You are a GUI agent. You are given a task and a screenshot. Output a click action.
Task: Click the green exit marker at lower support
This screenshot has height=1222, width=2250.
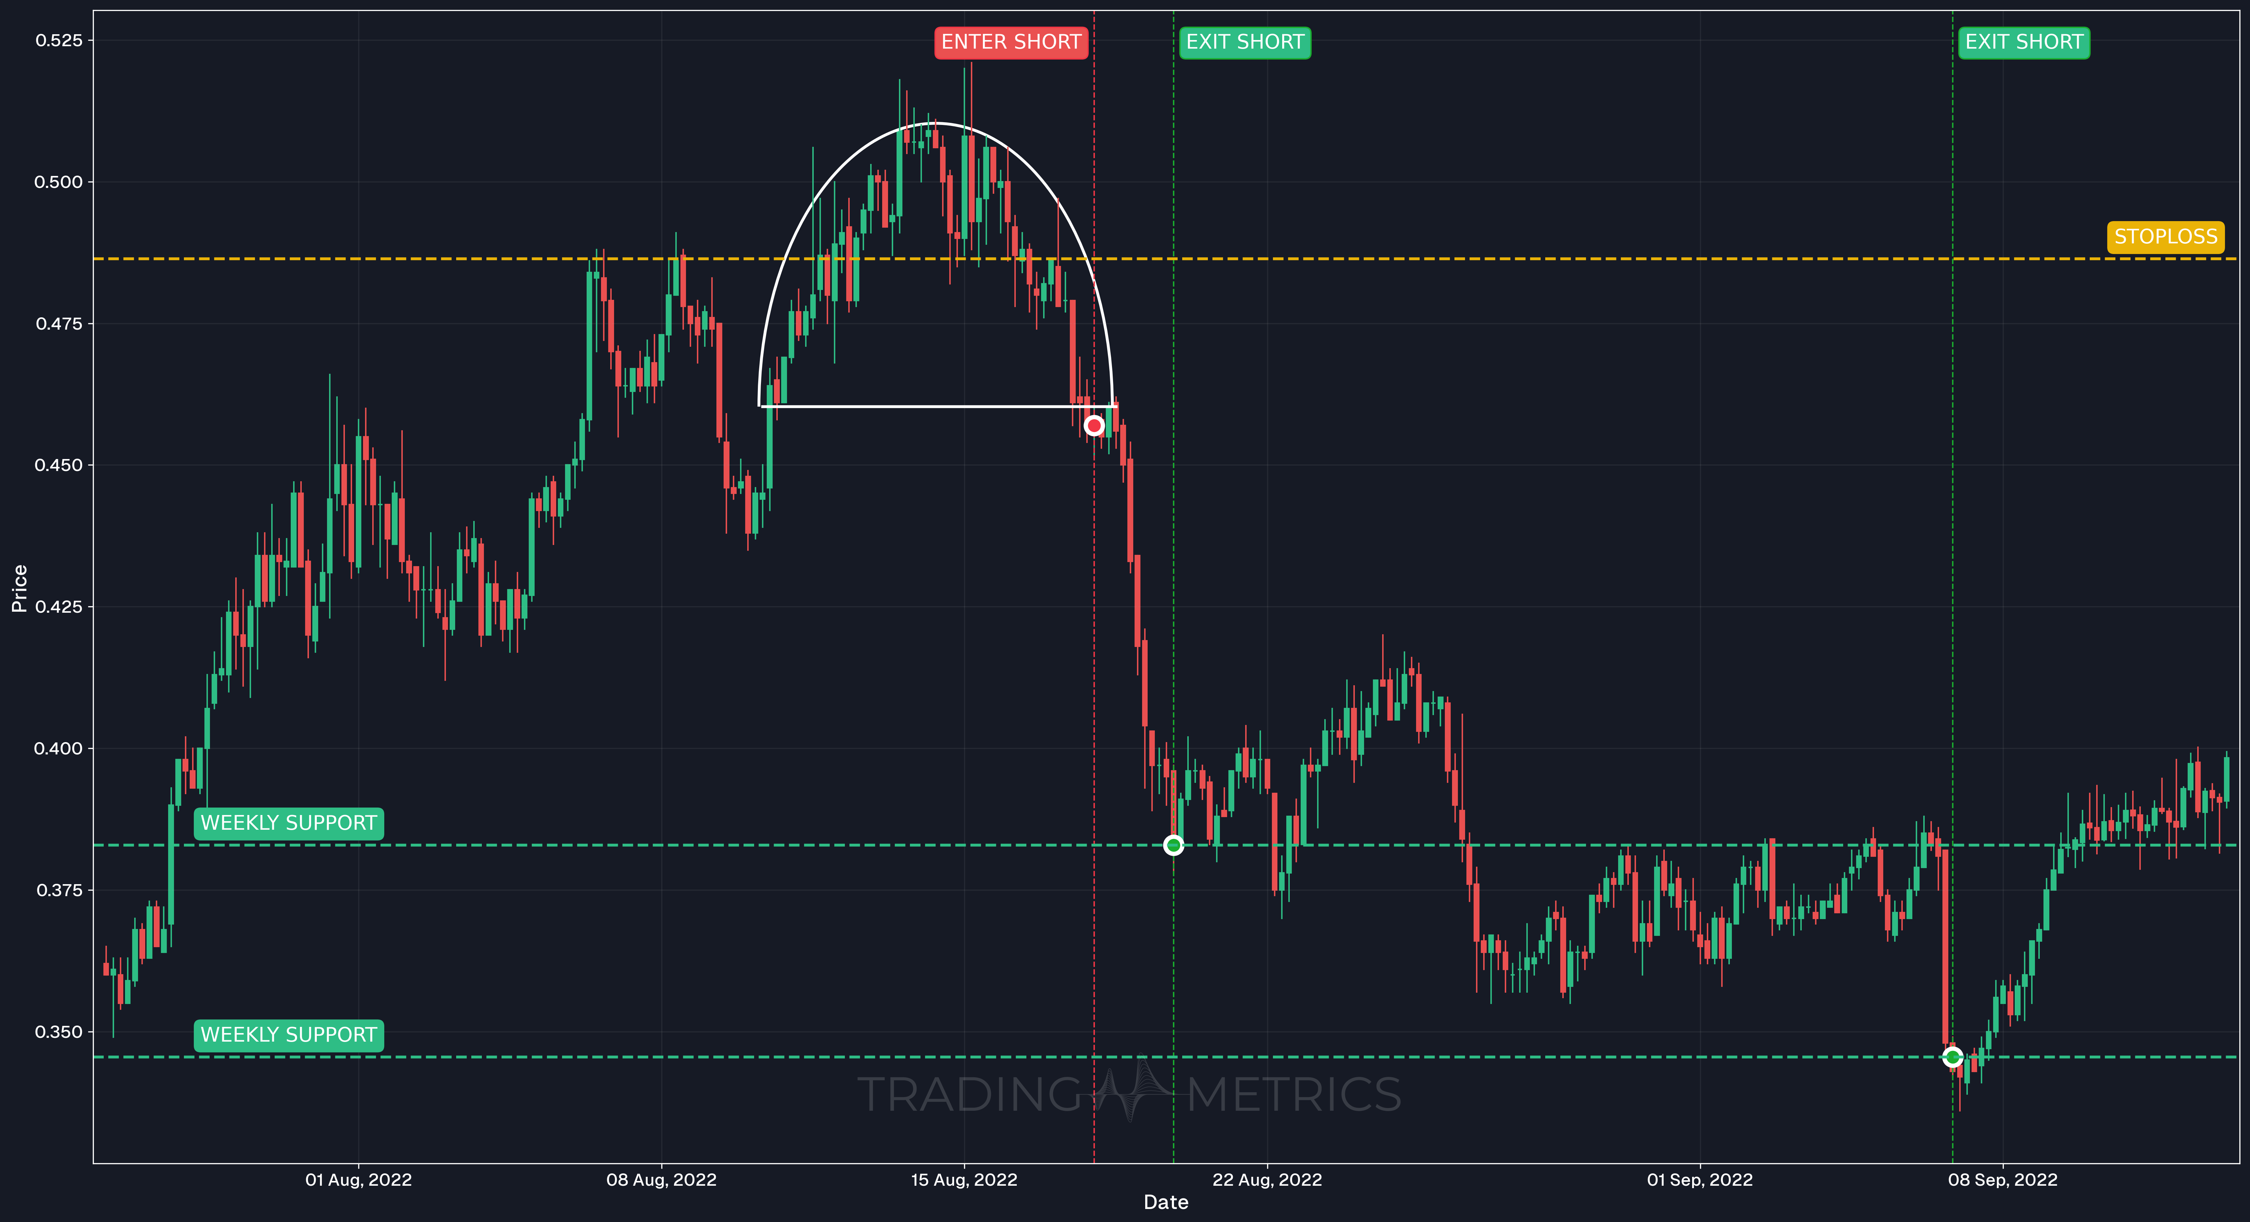coord(1953,1057)
